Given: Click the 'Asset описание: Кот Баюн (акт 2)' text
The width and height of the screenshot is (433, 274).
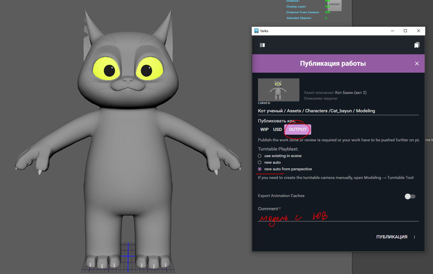Looking at the screenshot, I should (335, 92).
